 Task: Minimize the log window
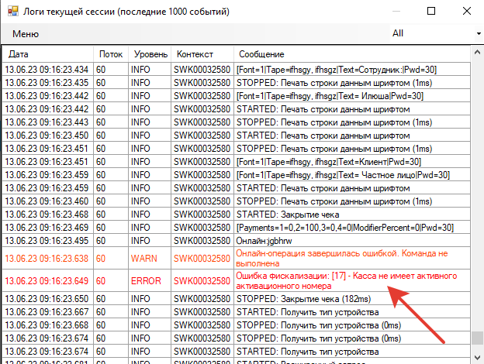(x=395, y=11)
